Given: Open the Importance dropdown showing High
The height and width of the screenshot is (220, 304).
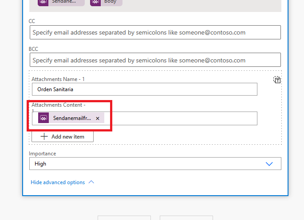Looking at the screenshot, I should [155, 164].
